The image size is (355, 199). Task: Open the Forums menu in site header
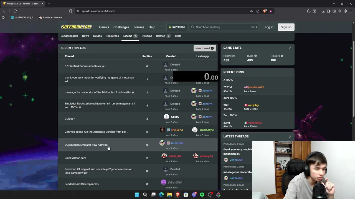tap(139, 27)
